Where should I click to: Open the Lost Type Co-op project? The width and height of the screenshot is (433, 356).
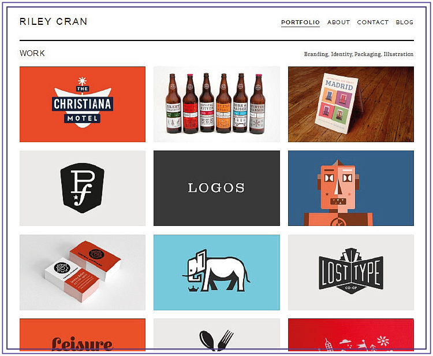coord(350,273)
